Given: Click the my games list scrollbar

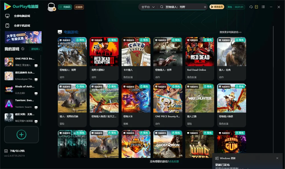Looking at the screenshot, I should (40, 90).
